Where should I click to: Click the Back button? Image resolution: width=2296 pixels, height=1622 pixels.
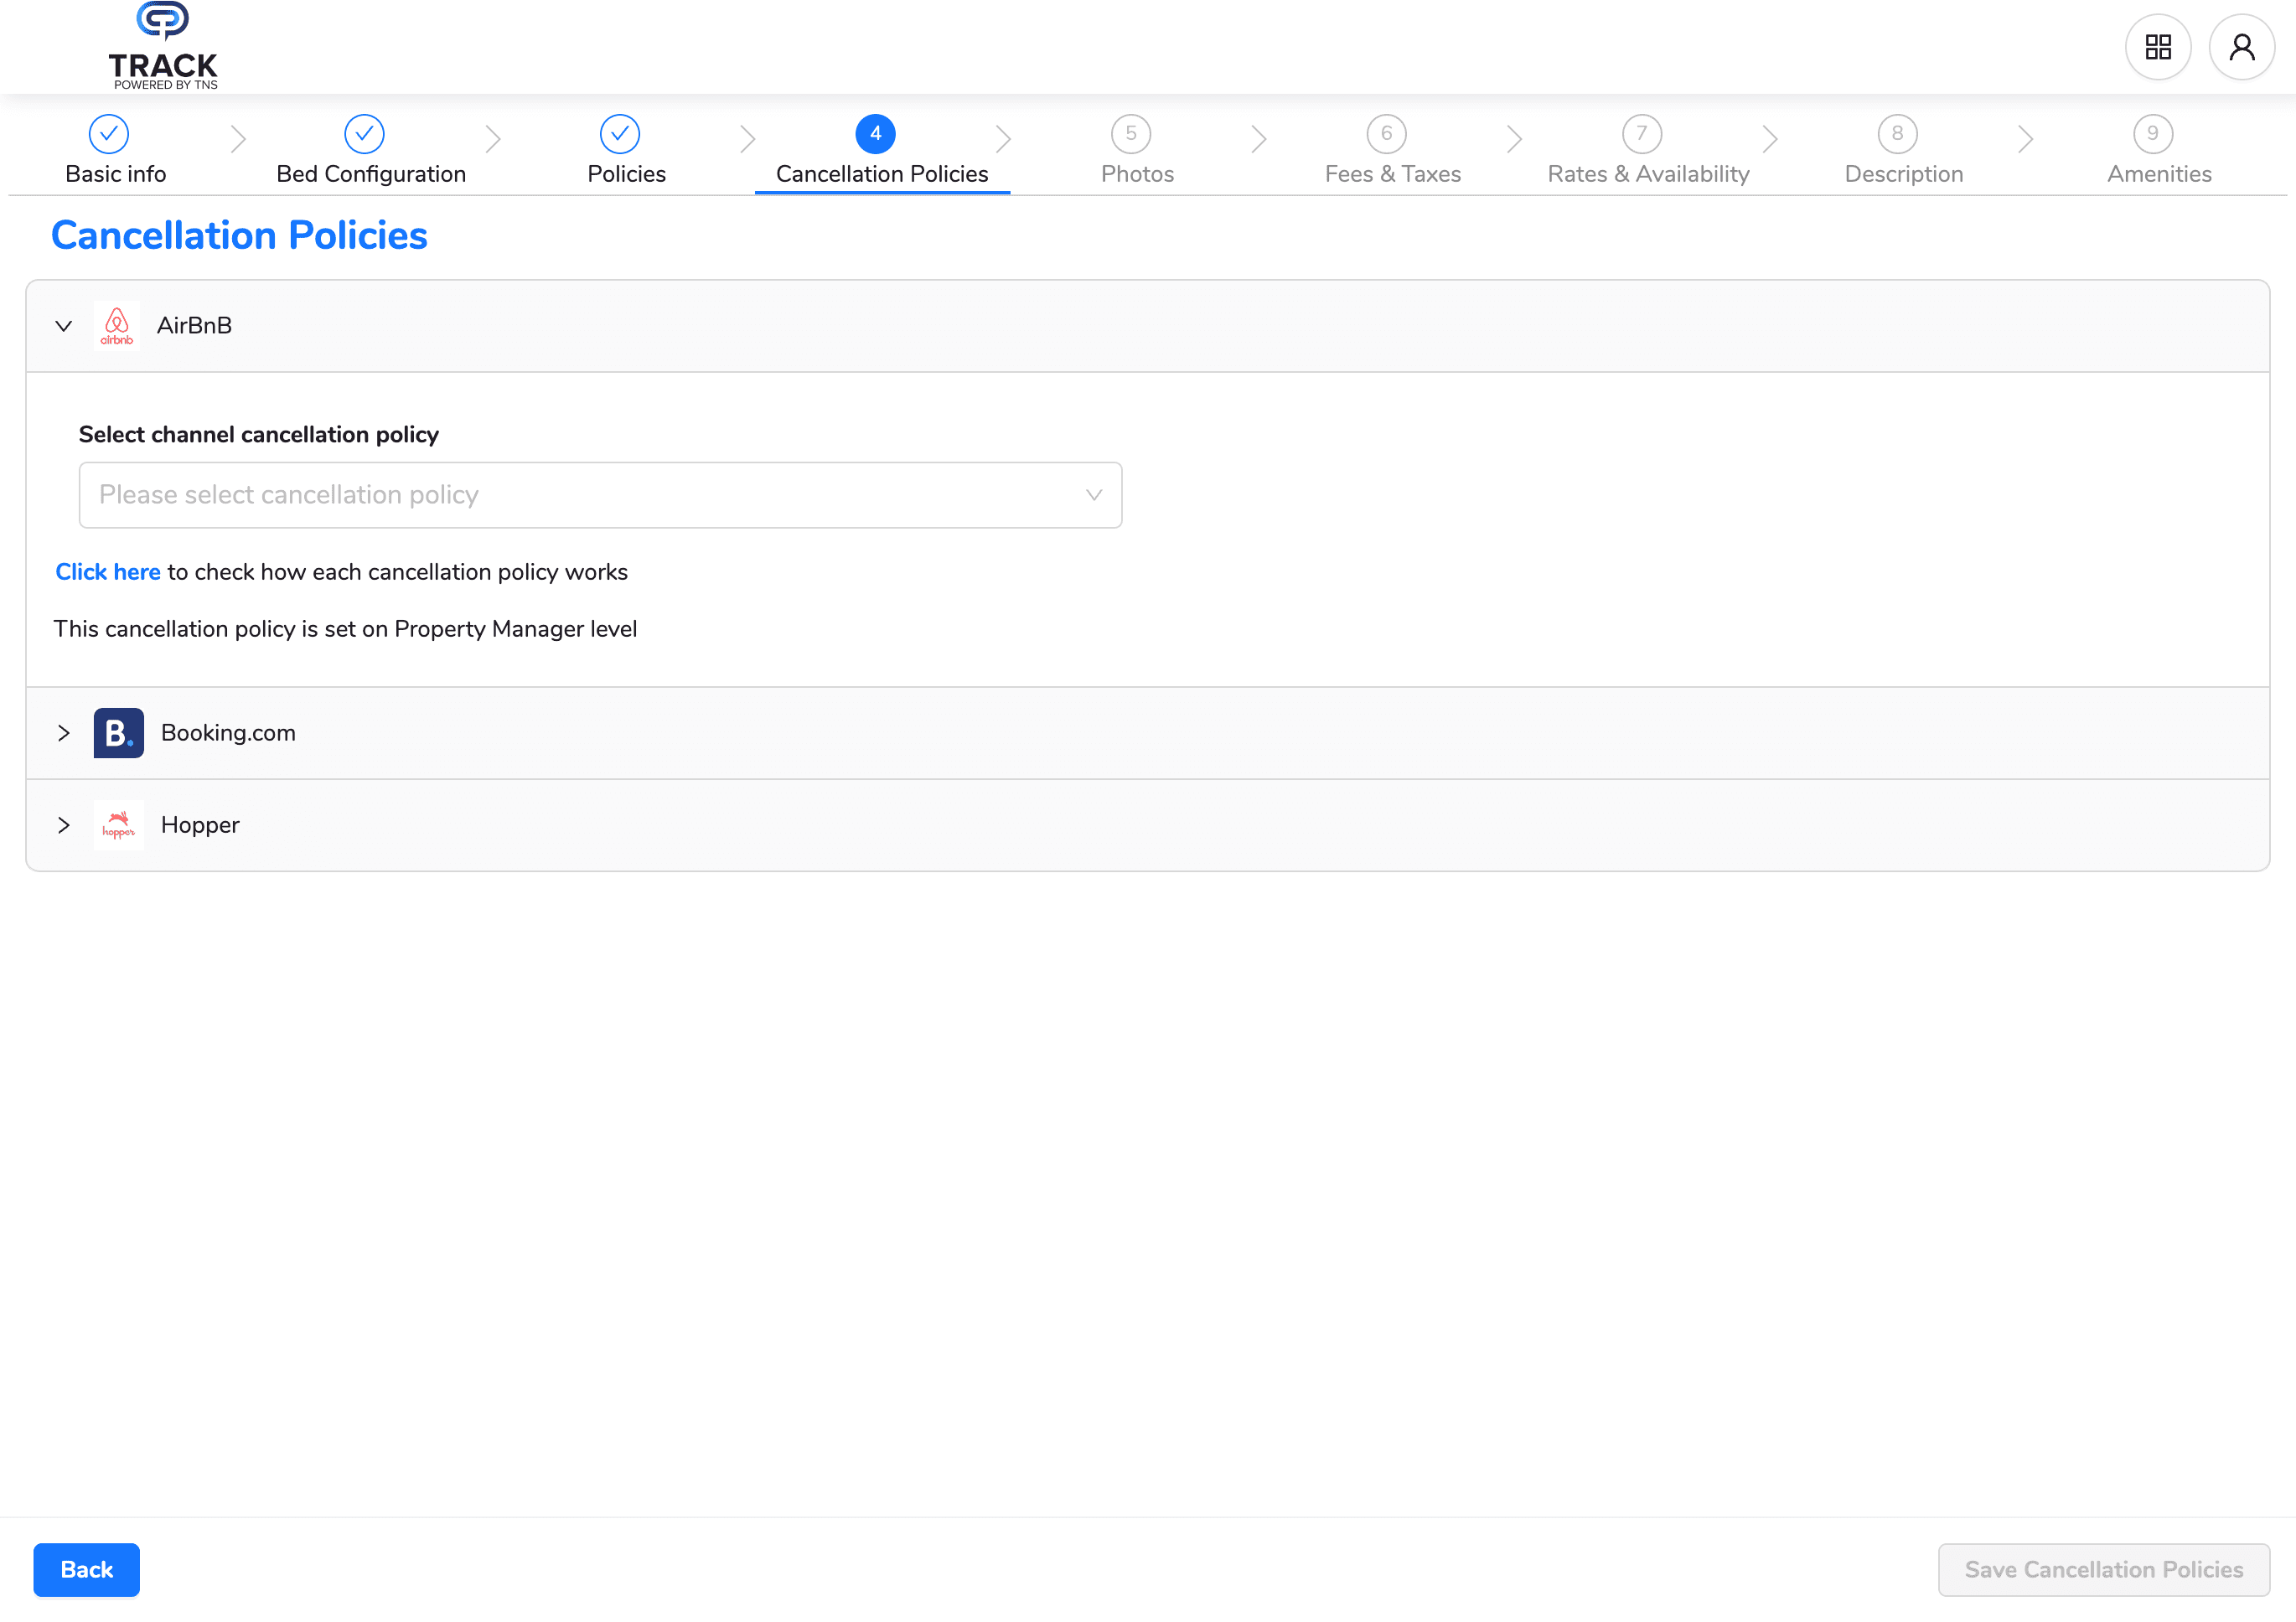tap(87, 1570)
